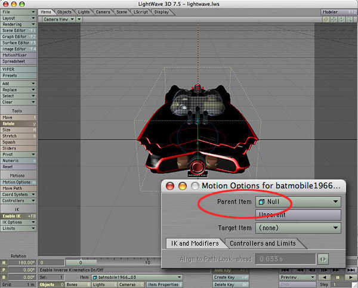Pause the animation playback
Viewport: 358px width, 288px height.
tap(338, 277)
